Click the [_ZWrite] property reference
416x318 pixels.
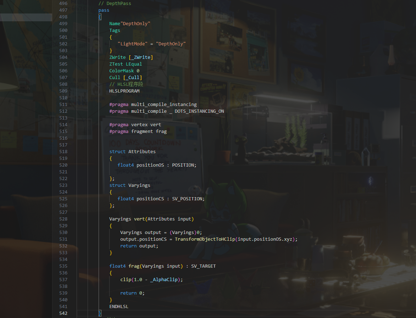pos(141,57)
